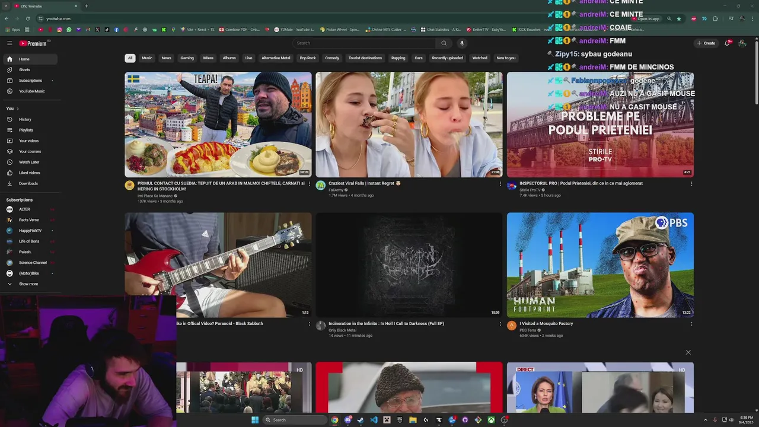The height and width of the screenshot is (427, 759).
Task: Dismiss the news shelf with the X
Action: coord(688,352)
